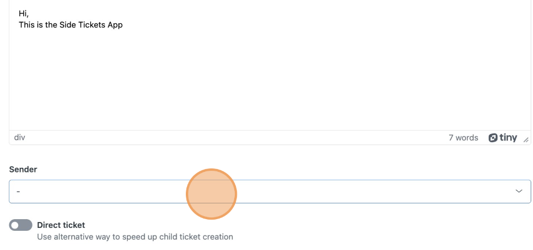This screenshot has width=533, height=250.
Task: Click the Sender dropdown chevron arrow
Action: pyautogui.click(x=518, y=191)
